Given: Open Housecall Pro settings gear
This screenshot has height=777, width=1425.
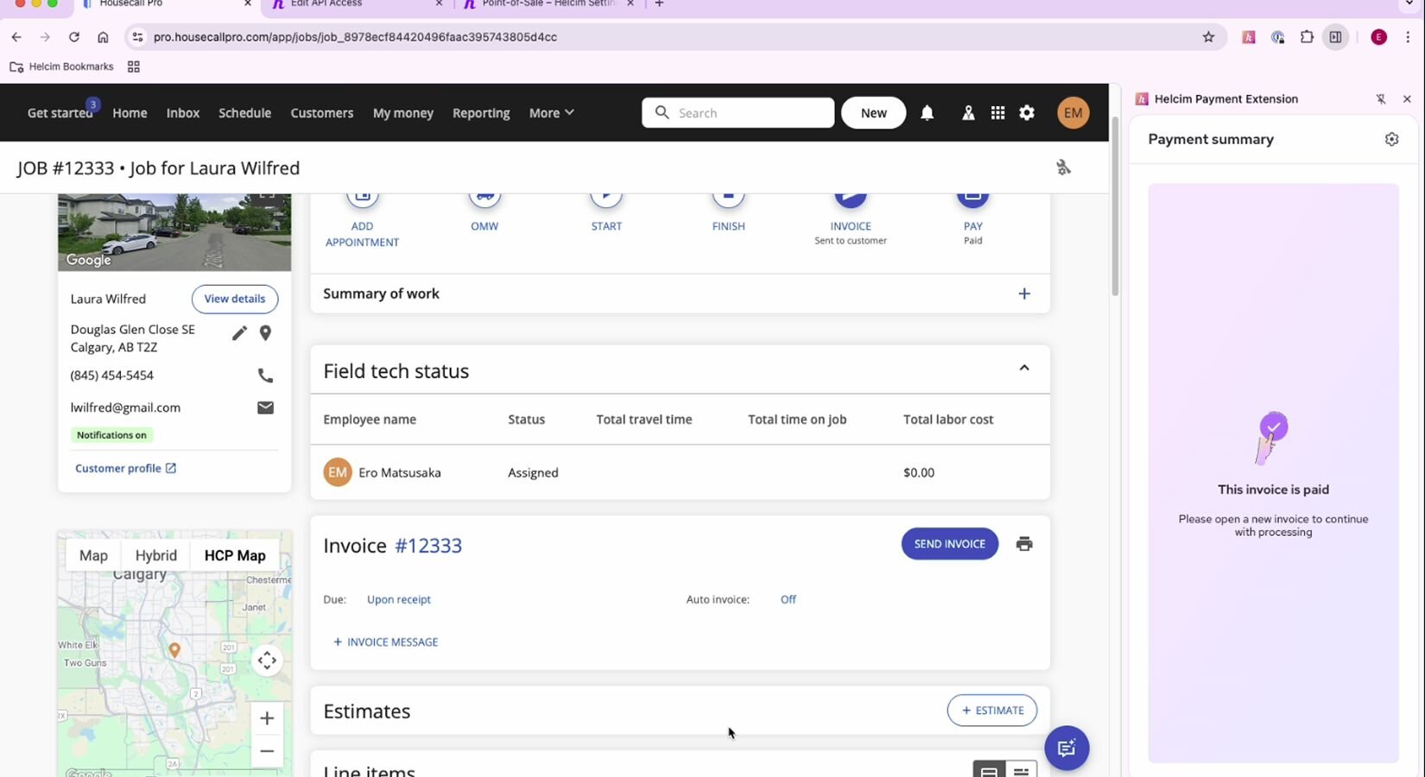Looking at the screenshot, I should coord(1027,113).
